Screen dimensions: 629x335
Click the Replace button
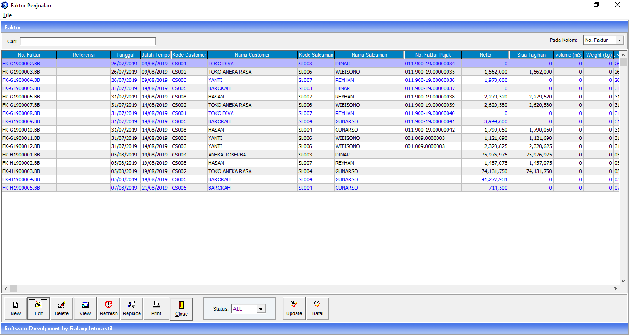(x=132, y=308)
